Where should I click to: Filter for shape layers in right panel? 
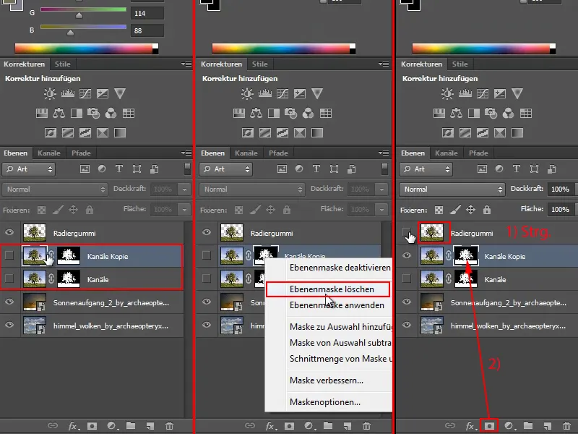click(534, 169)
